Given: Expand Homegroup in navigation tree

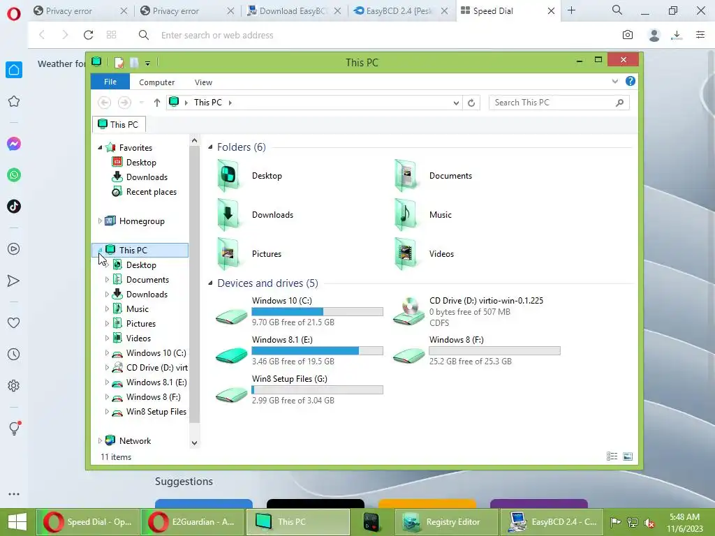Looking at the screenshot, I should tap(100, 221).
